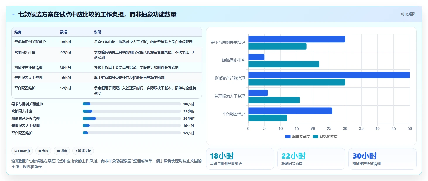Click 平台配置维护 in the table's first column
The image size is (428, 181).
point(25,88)
